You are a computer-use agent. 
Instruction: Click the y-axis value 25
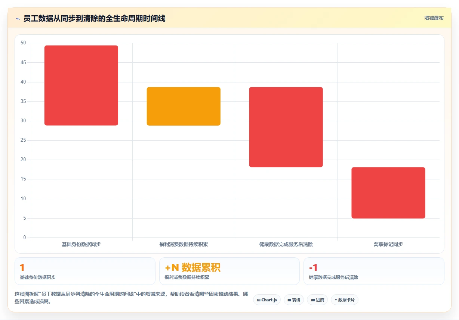[x=23, y=140]
